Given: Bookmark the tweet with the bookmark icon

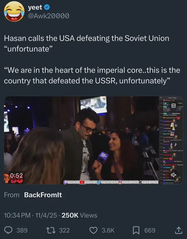Looking at the screenshot, I should click(x=136, y=230).
